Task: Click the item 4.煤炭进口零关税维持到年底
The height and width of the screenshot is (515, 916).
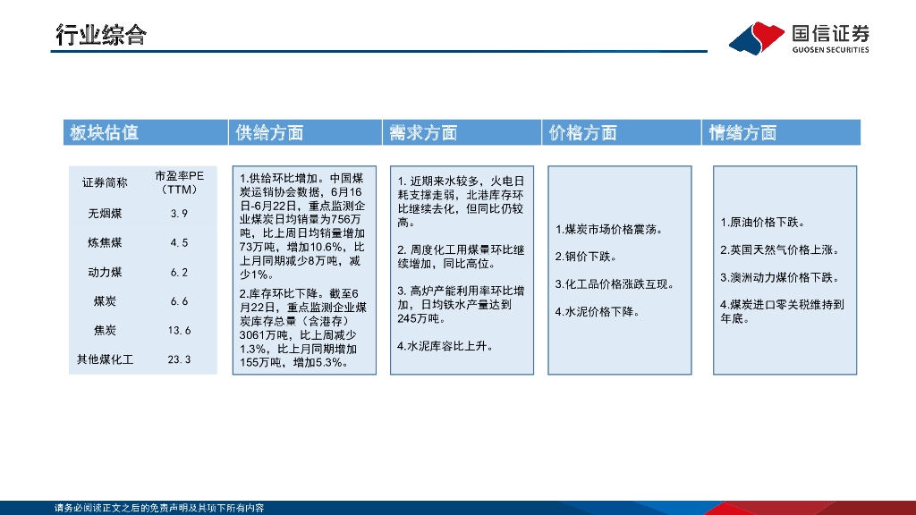Action: (x=782, y=312)
